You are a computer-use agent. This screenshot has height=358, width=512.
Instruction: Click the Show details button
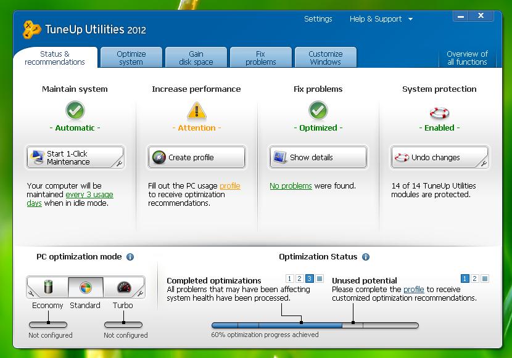pyautogui.click(x=318, y=158)
